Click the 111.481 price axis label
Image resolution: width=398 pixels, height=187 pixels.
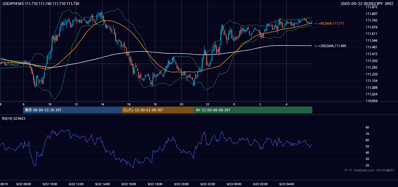(372, 47)
